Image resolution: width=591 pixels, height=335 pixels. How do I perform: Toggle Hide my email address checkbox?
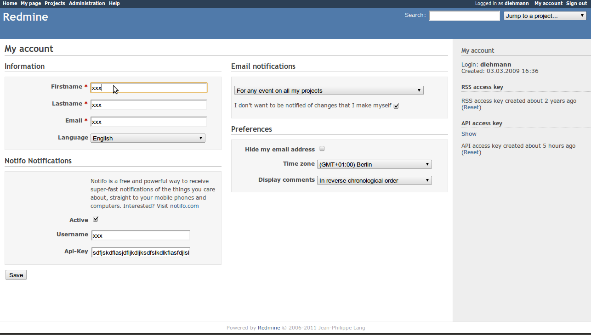(322, 149)
